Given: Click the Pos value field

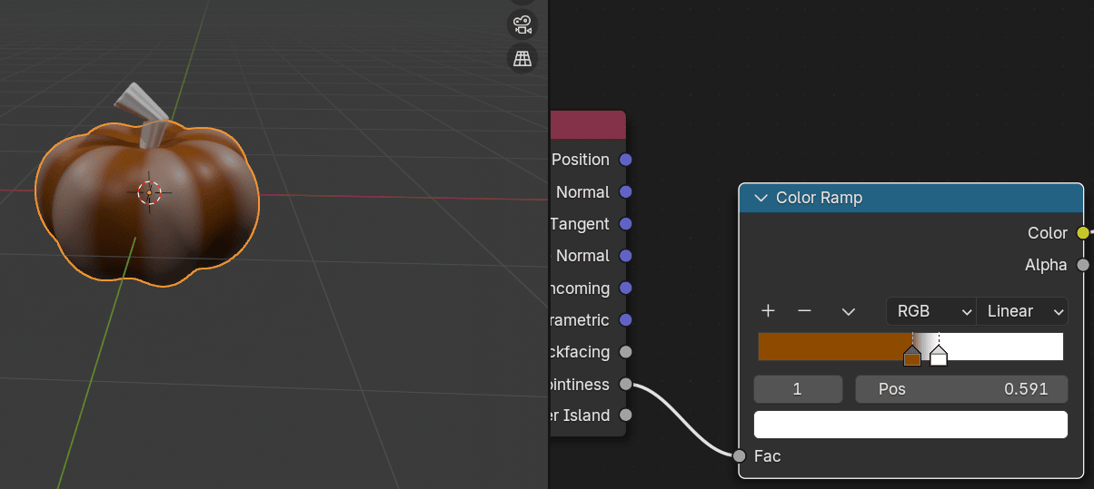Looking at the screenshot, I should [x=961, y=389].
